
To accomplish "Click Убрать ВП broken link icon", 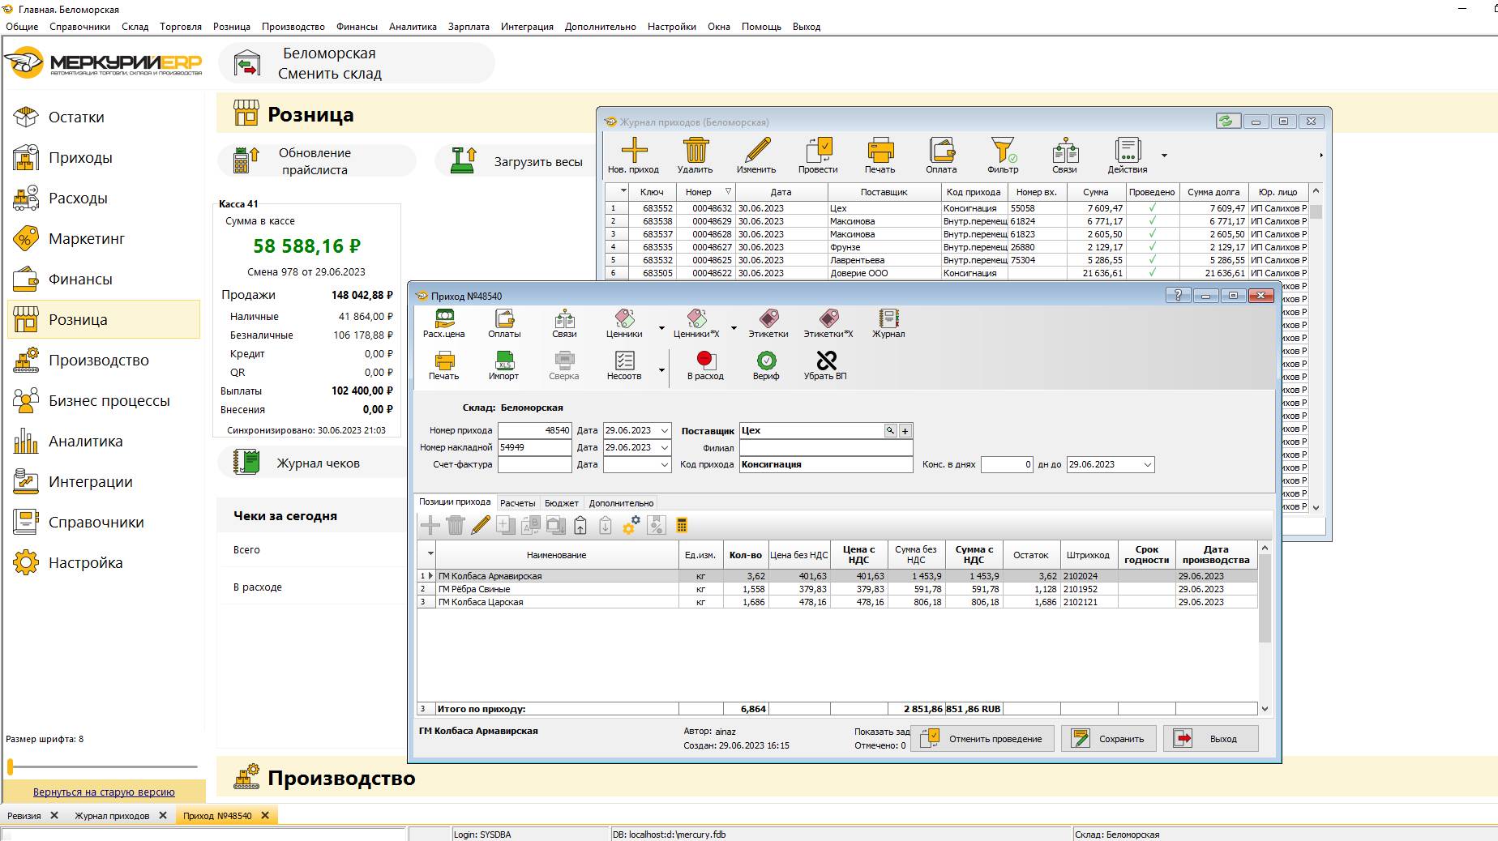I will tap(826, 361).
